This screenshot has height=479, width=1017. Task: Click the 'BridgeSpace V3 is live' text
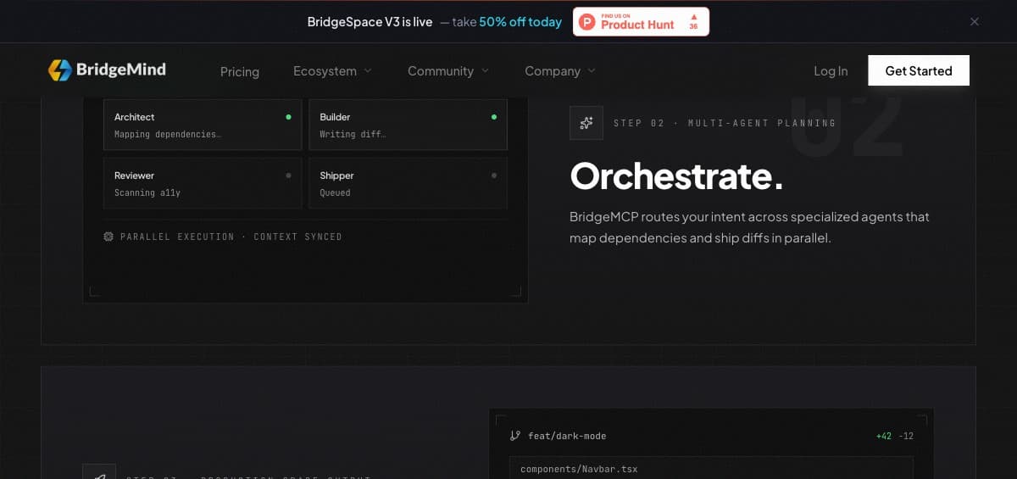(x=370, y=22)
